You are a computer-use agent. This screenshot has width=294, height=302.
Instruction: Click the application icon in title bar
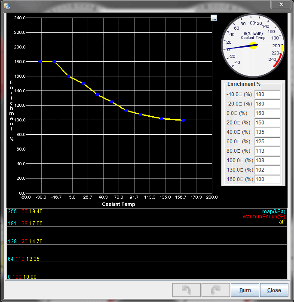click(x=7, y=6)
